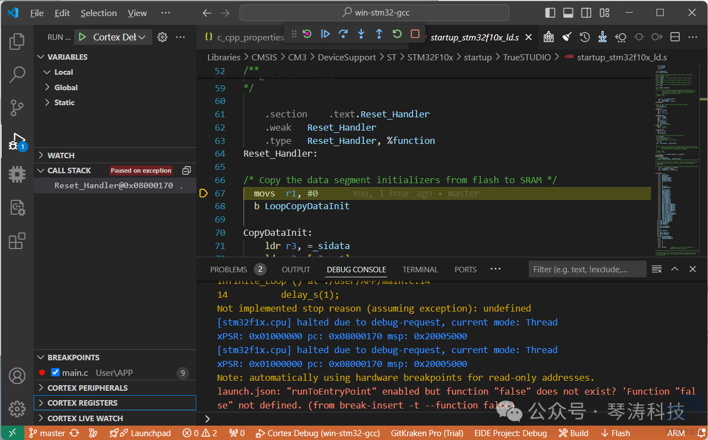Image resolution: width=708 pixels, height=440 pixels.
Task: Open the Run and Debug view
Action: (17, 142)
